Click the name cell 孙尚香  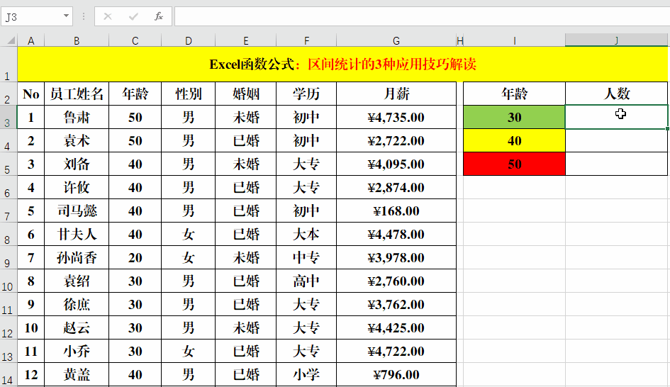point(77,257)
